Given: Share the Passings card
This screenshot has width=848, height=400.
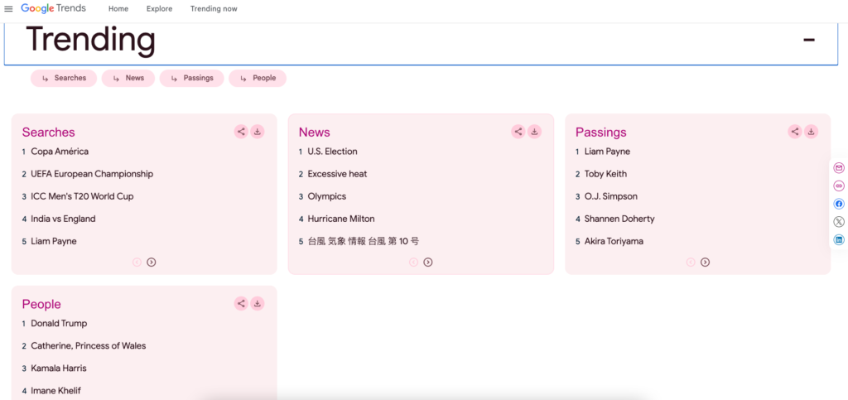Looking at the screenshot, I should (795, 132).
